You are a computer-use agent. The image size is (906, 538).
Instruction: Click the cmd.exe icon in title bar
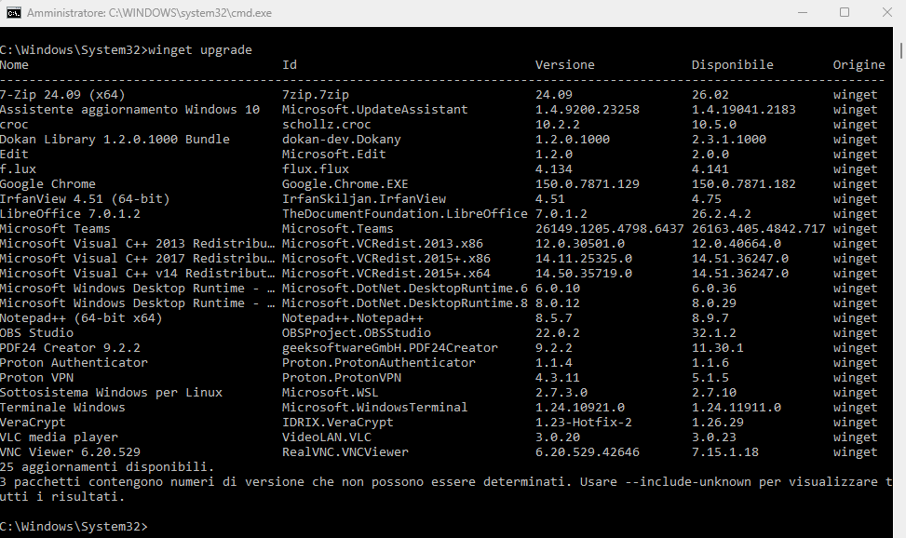tap(14, 13)
